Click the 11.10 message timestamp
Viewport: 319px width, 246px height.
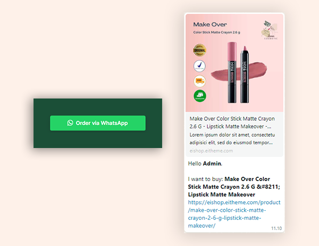click(x=276, y=228)
